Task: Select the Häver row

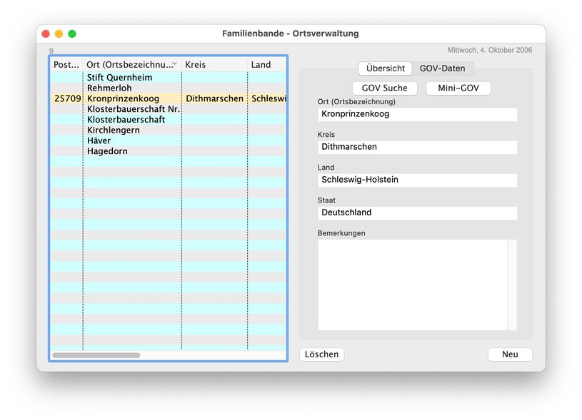Action: [99, 141]
